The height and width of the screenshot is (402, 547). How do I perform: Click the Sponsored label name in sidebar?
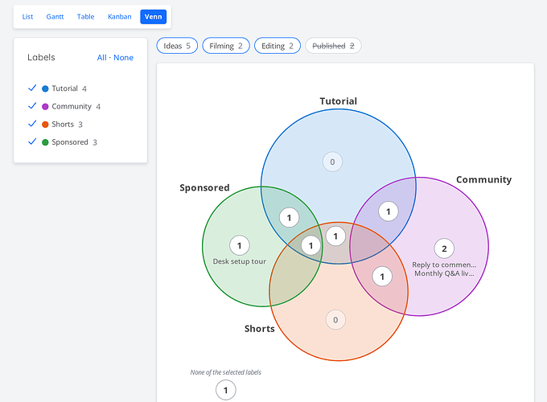pyautogui.click(x=70, y=142)
